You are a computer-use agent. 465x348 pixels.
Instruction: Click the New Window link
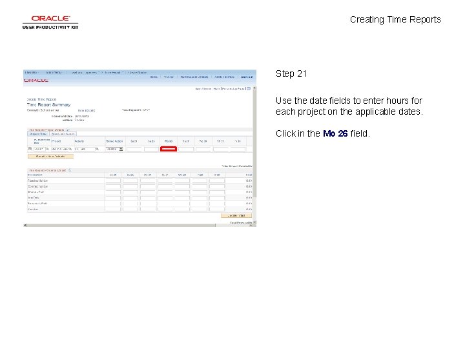(x=203, y=89)
